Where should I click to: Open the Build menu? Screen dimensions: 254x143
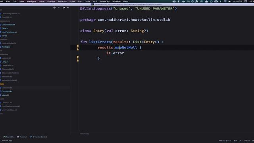click(x=72, y=2)
